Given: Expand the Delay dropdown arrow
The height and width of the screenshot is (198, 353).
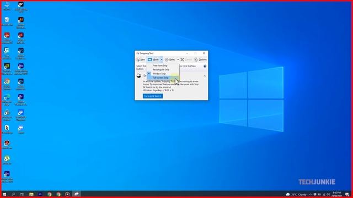Looking at the screenshot, I should 178,60.
